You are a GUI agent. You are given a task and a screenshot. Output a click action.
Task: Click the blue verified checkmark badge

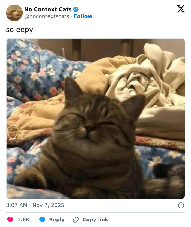(x=76, y=9)
